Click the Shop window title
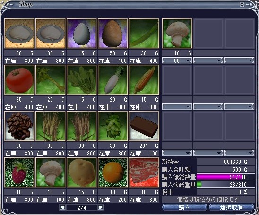This screenshot has width=259, height=215. coord(26,4)
